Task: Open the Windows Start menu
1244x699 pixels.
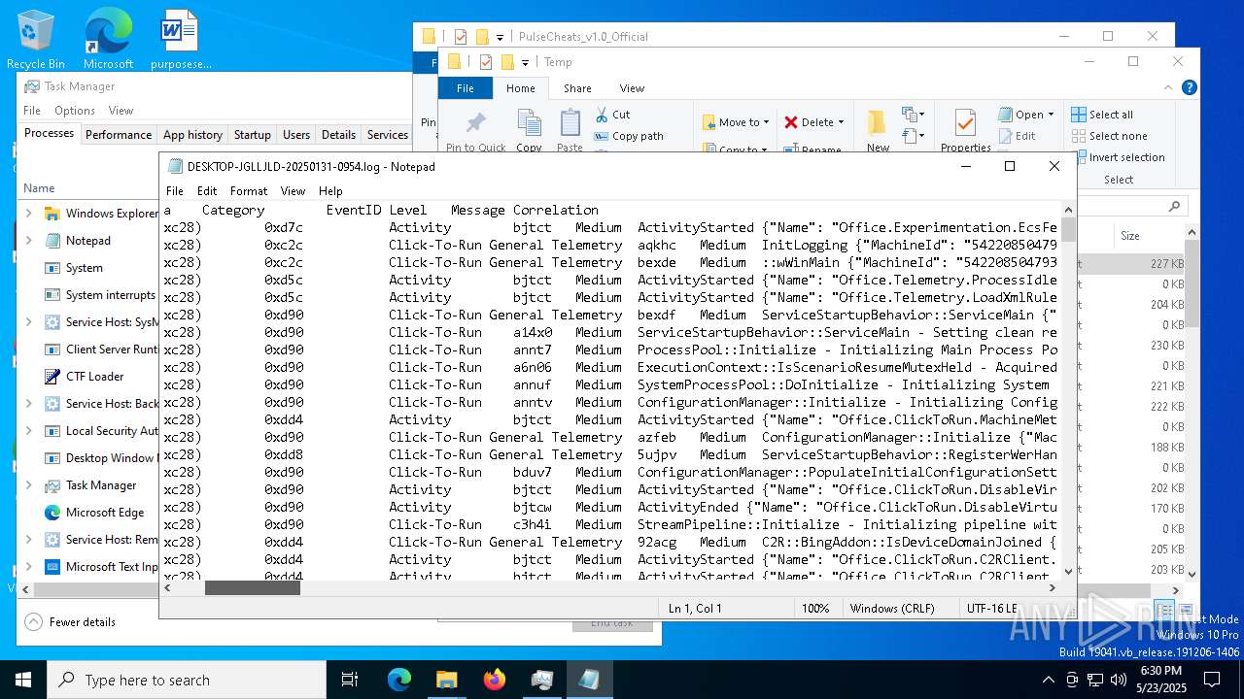Action: (x=23, y=680)
